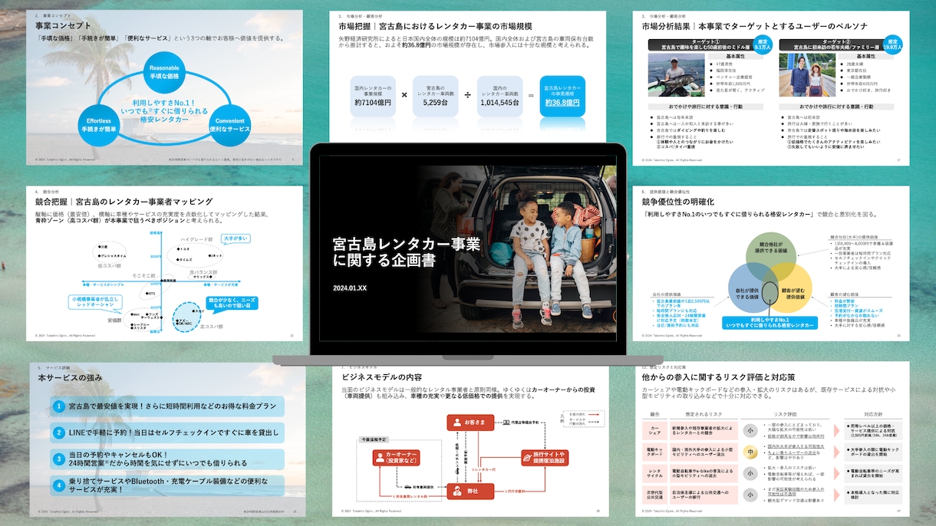The width and height of the screenshot is (936, 526).
Task: Select the couple photo under ターゲット②
Action: [x=806, y=76]
